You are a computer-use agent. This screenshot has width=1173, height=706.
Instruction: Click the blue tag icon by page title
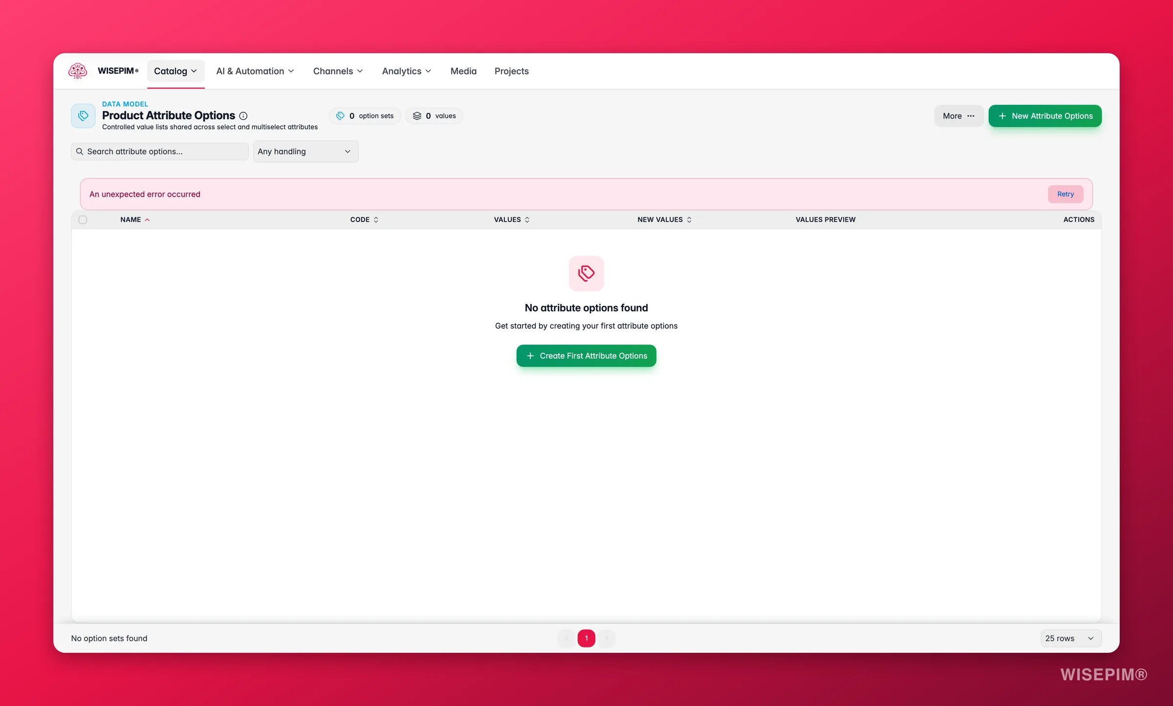83,116
